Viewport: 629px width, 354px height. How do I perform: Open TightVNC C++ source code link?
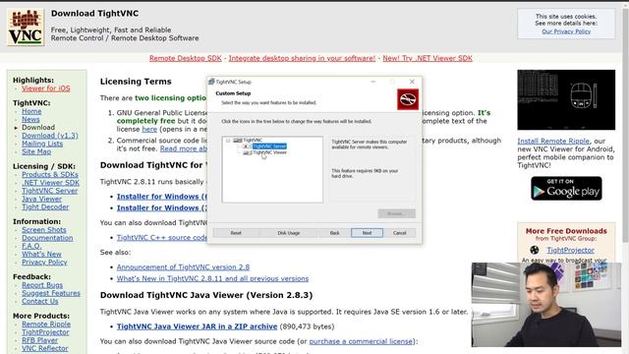[161, 238]
